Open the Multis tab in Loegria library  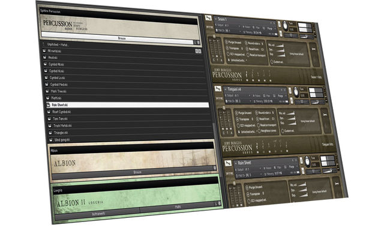click(178, 207)
